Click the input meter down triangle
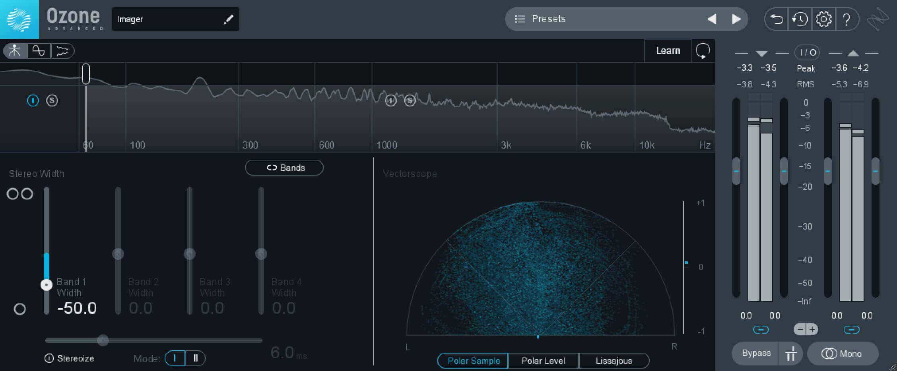The height and width of the screenshot is (371, 897). coord(761,54)
